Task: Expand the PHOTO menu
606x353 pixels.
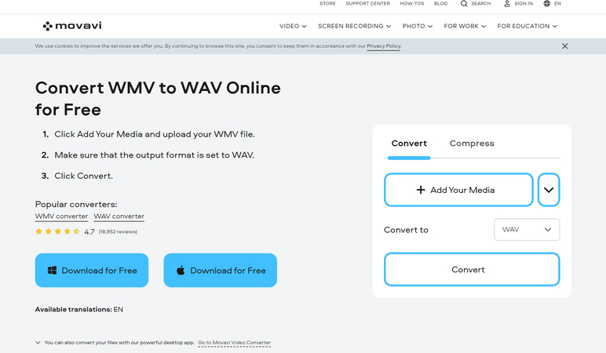Action: (x=418, y=26)
